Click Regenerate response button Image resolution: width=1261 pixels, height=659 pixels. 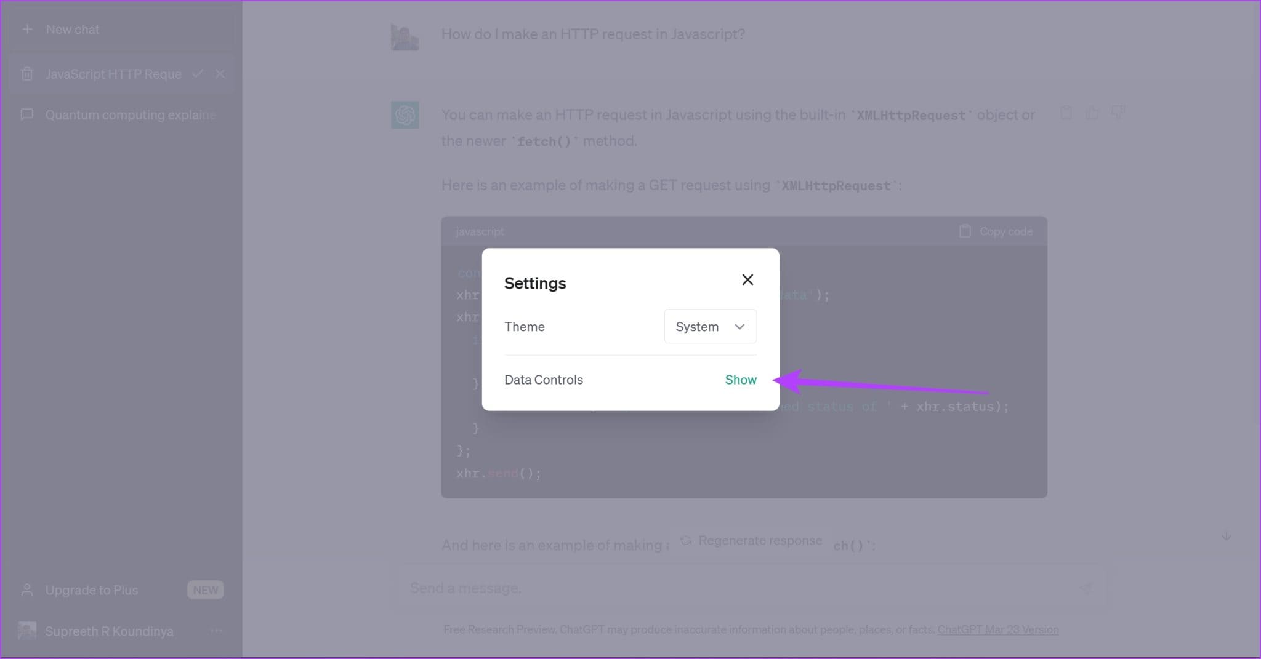(751, 541)
